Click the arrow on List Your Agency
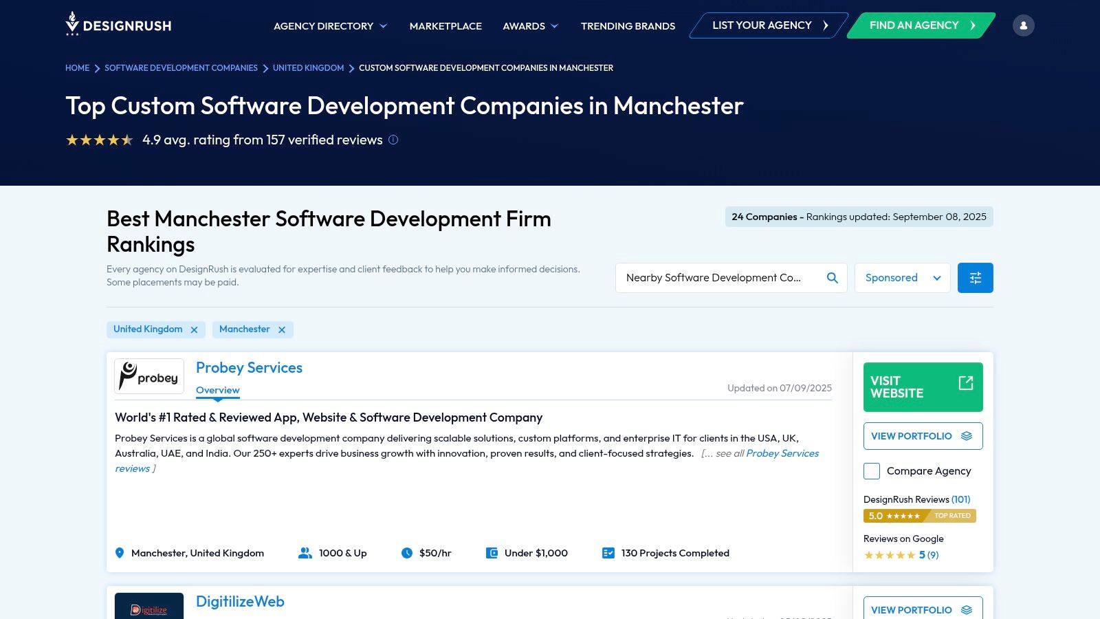The height and width of the screenshot is (619, 1100). tap(826, 25)
